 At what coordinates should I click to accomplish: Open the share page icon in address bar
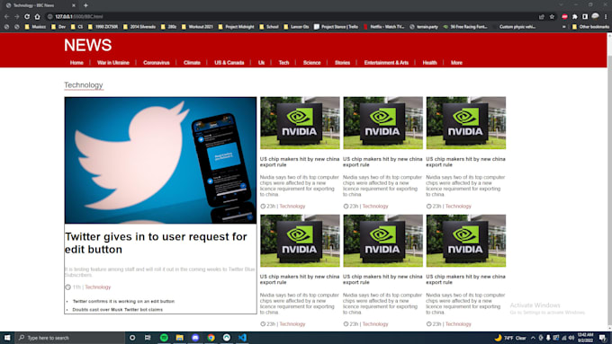tap(542, 17)
